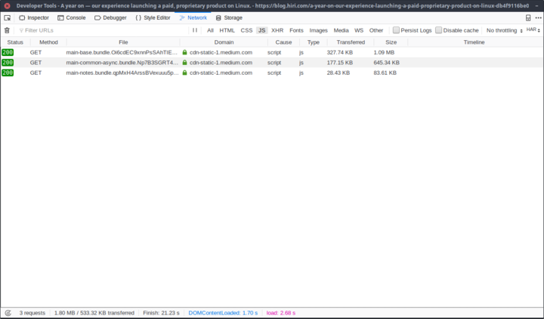Click the element picker icon
This screenshot has width=544, height=319.
pos(8,17)
